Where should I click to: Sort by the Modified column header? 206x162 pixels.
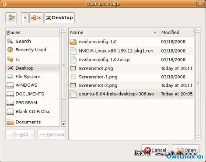point(177,32)
